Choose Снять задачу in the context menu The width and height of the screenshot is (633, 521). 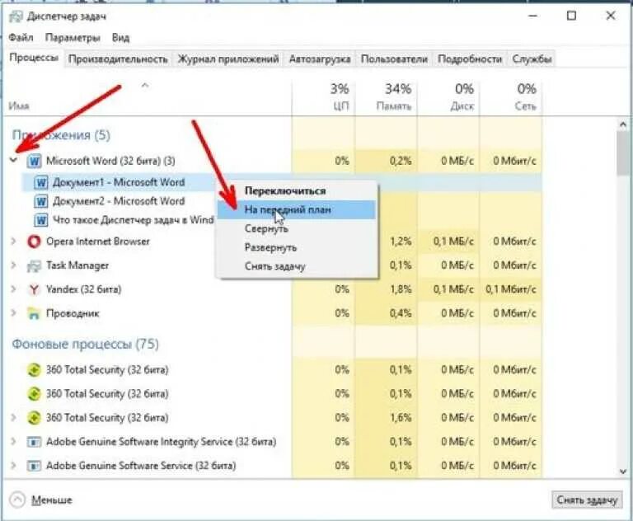pos(297,266)
